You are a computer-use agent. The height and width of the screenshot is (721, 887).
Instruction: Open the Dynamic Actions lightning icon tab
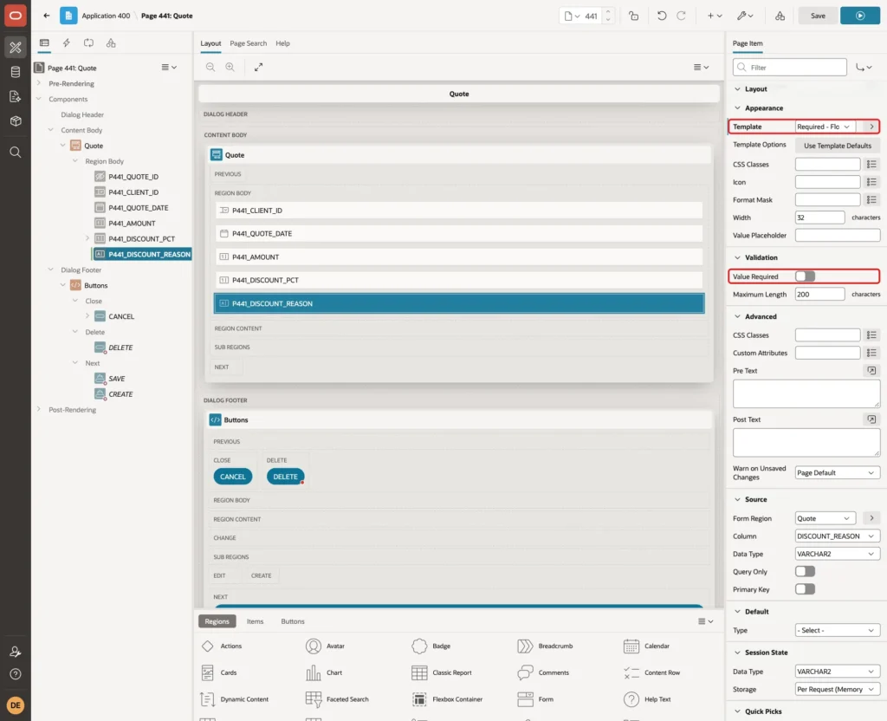66,43
